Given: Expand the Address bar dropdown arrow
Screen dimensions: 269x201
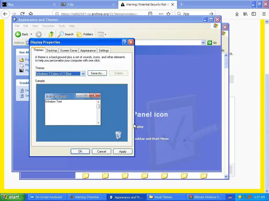Looking at the screenshot, I should point(203,43).
